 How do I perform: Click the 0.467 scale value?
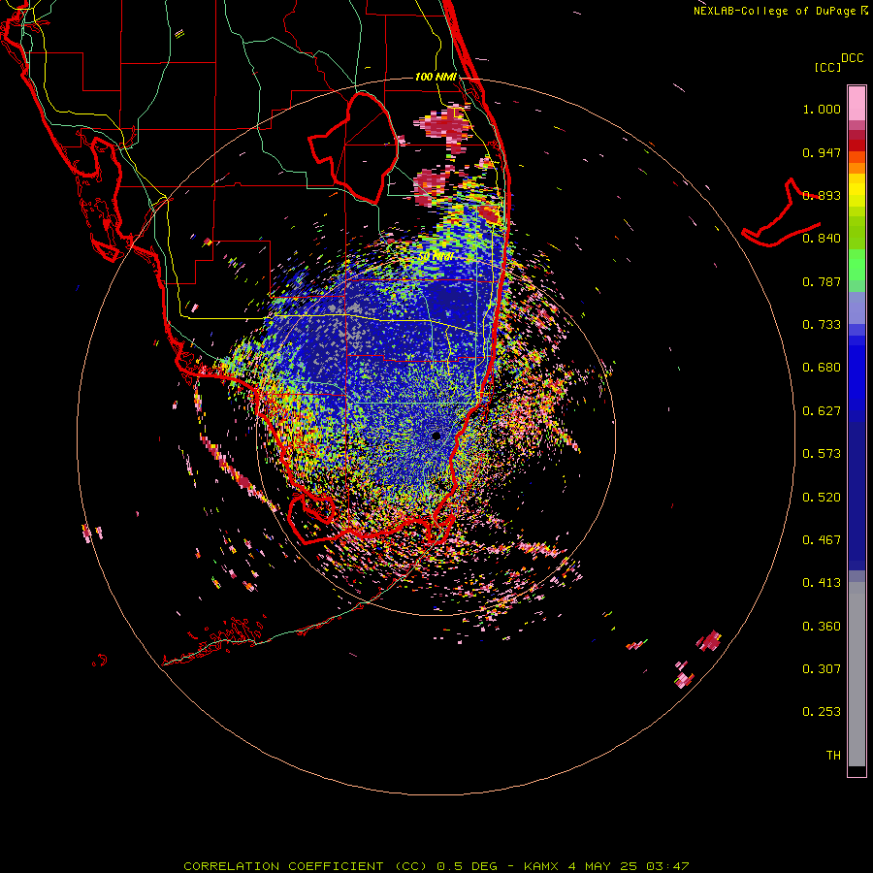822,540
